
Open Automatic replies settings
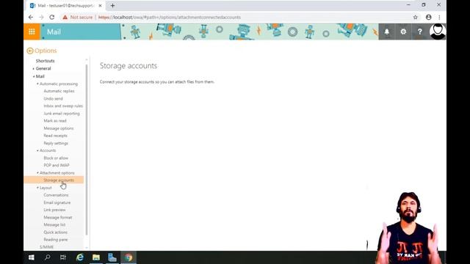[59, 91]
